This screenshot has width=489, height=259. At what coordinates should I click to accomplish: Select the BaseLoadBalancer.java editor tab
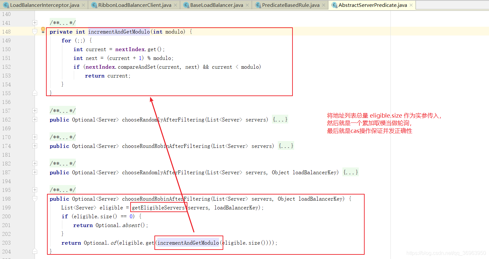216,5
